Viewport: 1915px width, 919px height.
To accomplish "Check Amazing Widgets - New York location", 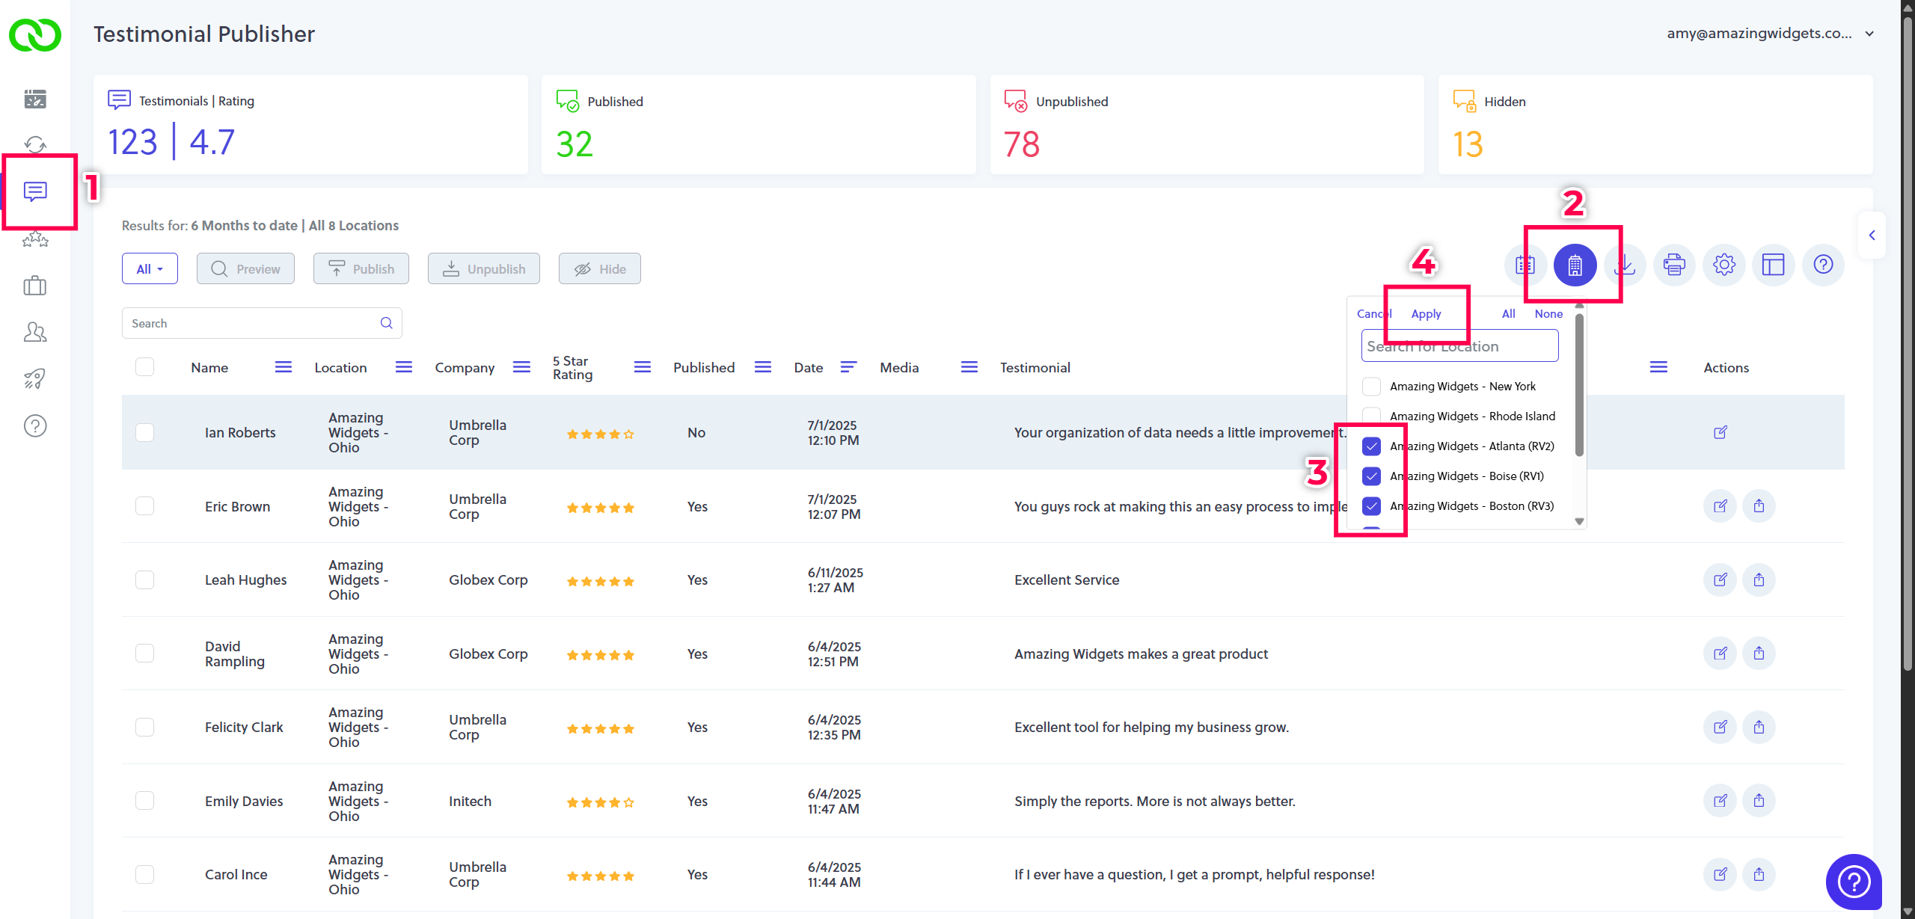I will [x=1371, y=387].
